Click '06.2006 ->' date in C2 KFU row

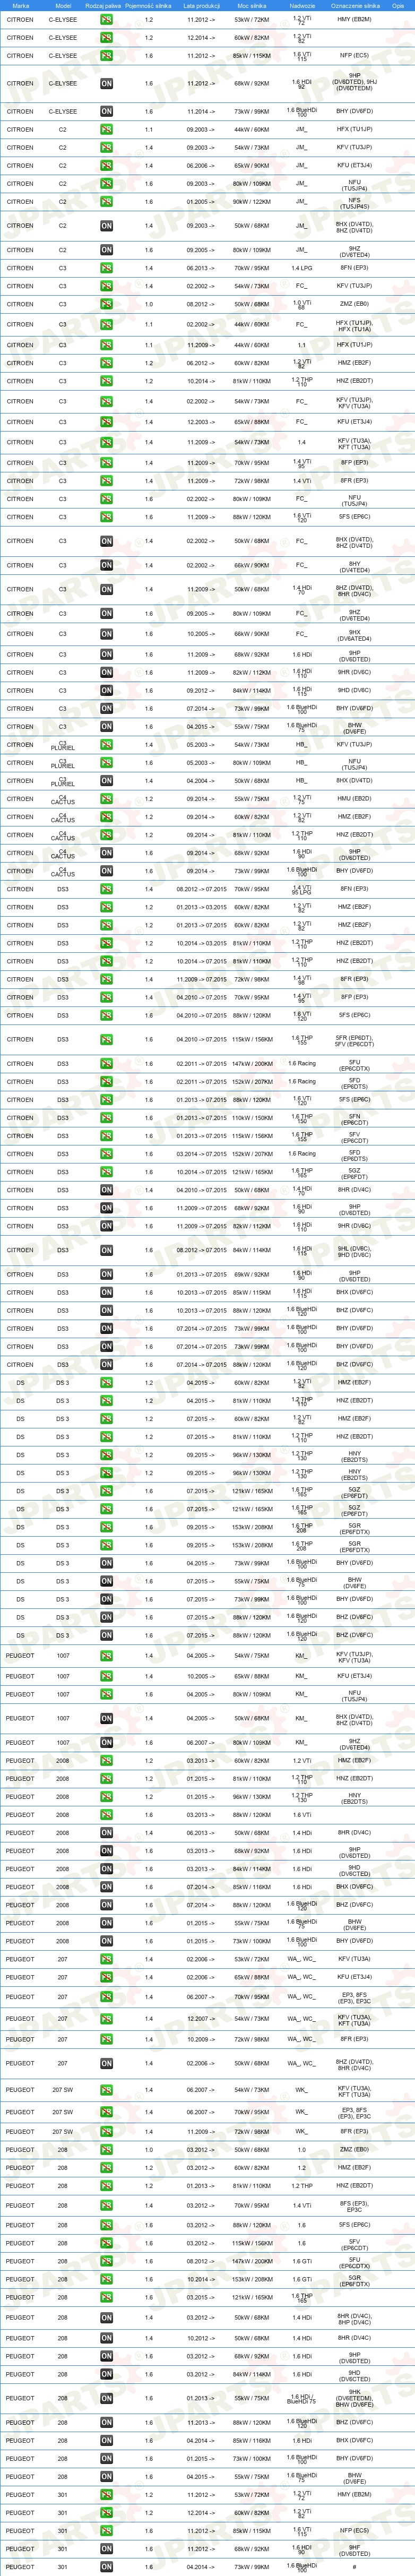click(201, 166)
